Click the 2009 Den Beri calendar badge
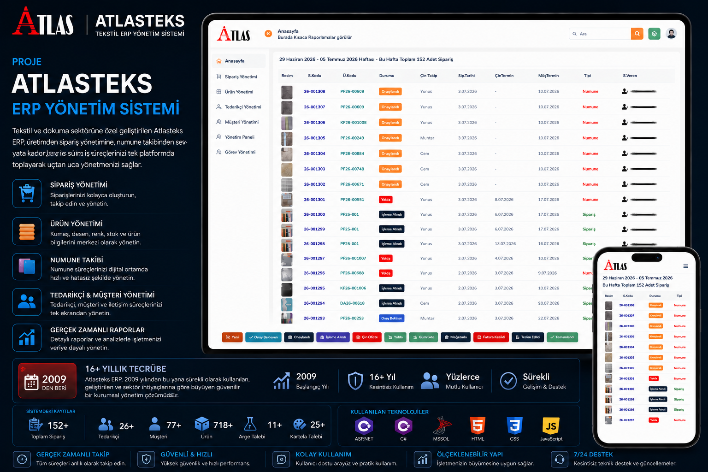Image resolution: width=708 pixels, height=472 pixels. point(47,381)
